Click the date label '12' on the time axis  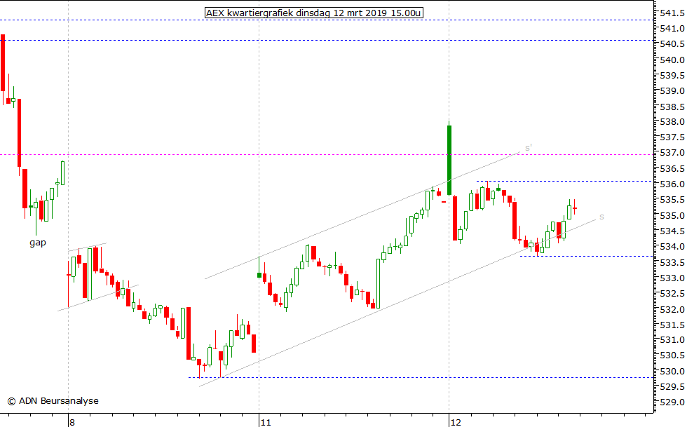[x=456, y=422]
